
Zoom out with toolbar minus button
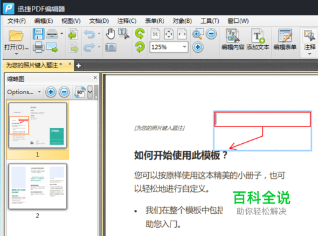point(211,34)
